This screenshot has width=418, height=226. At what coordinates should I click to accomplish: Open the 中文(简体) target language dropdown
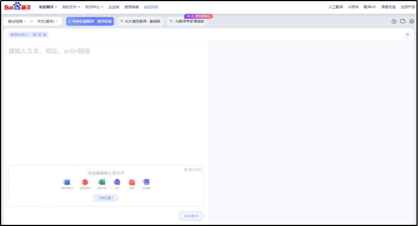coord(47,22)
